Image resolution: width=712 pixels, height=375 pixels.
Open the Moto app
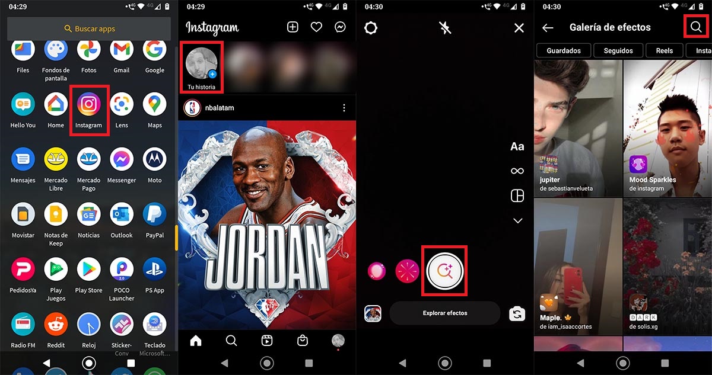click(154, 159)
